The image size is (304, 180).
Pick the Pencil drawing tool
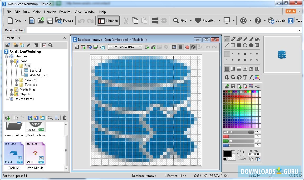coord(245,39)
